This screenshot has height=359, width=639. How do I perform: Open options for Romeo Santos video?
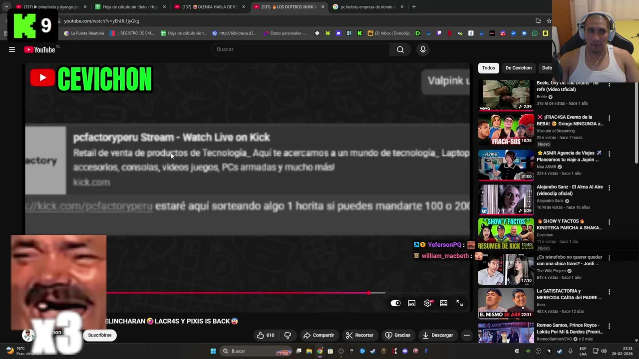609,326
